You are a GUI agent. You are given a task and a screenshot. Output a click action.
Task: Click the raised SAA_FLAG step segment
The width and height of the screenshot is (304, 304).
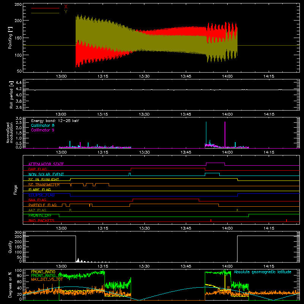pyautogui.click(x=166, y=199)
